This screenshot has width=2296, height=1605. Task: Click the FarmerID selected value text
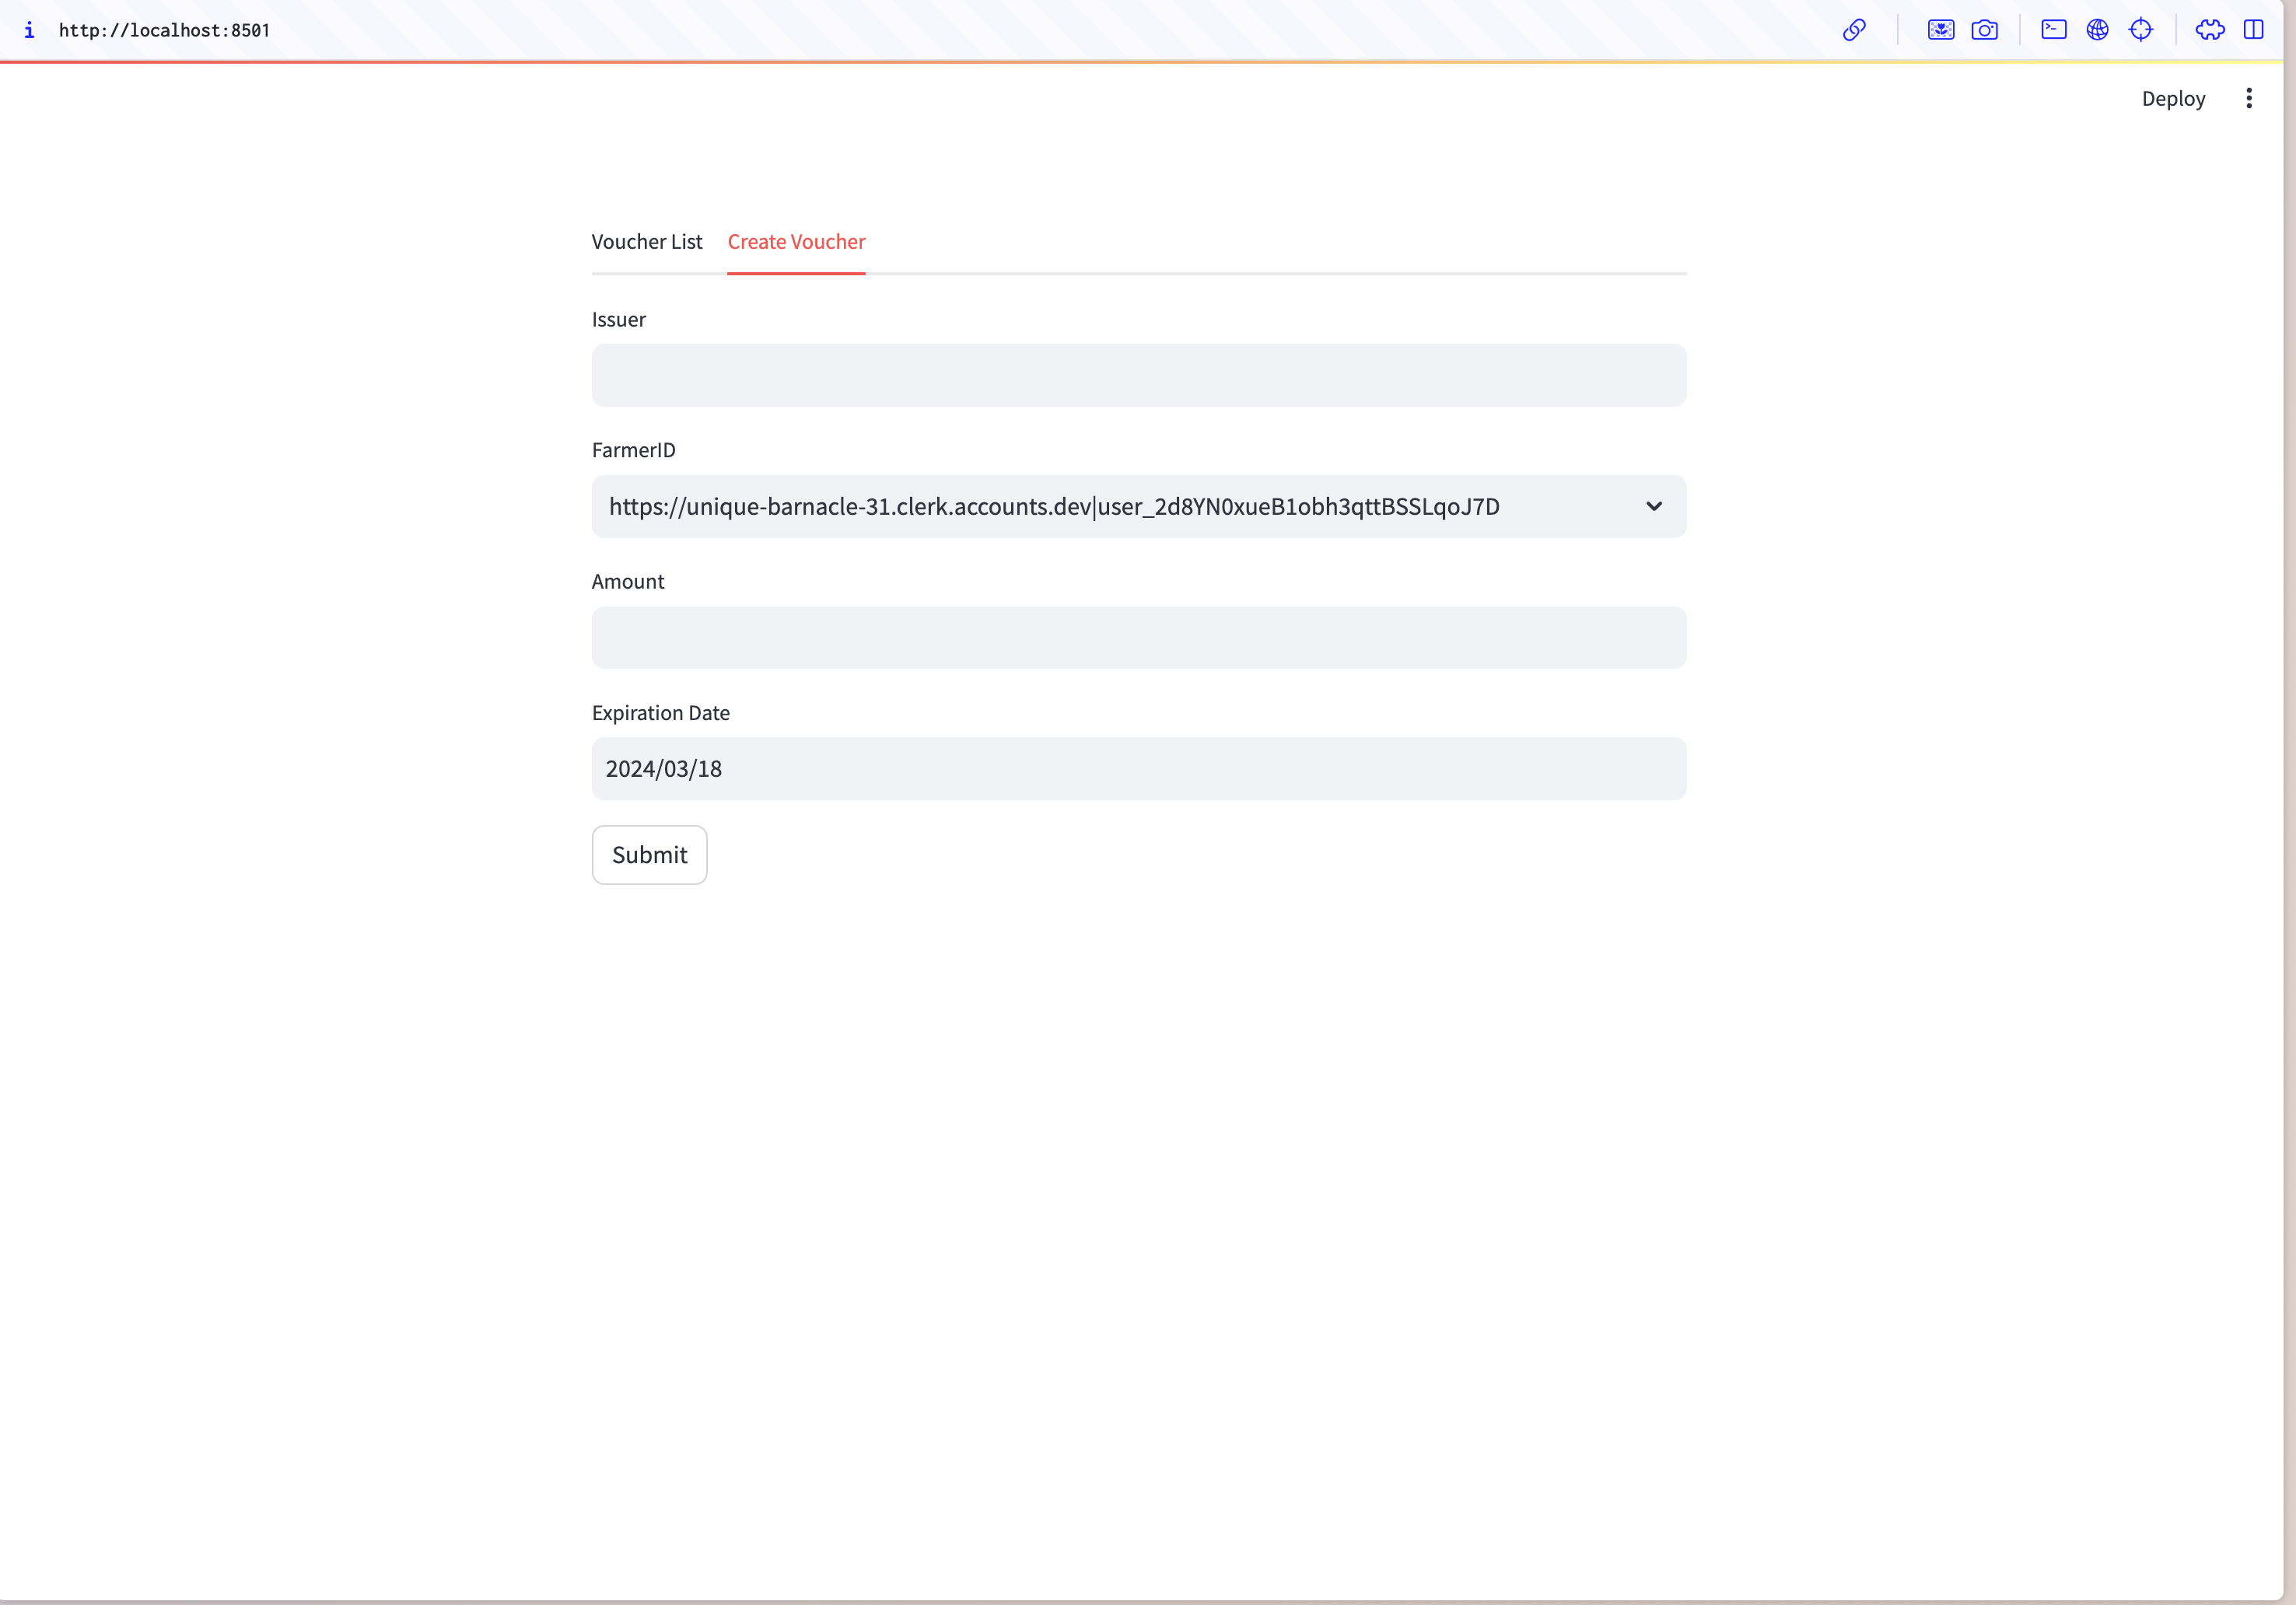[1054, 506]
